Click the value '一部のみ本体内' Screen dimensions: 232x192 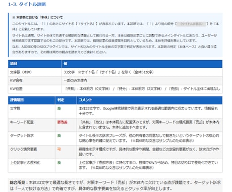(75, 80)
